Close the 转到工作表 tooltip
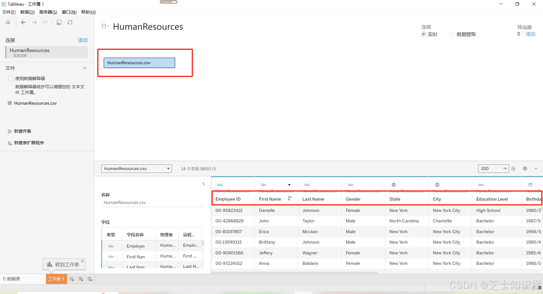 coord(82,261)
